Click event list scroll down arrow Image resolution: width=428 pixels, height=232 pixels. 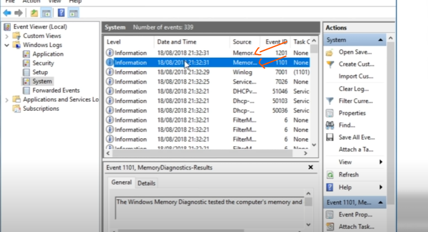click(x=314, y=145)
